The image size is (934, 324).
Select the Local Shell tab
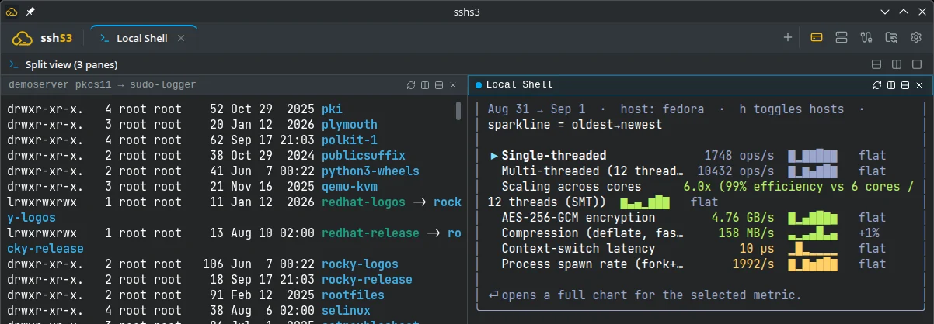[143, 38]
